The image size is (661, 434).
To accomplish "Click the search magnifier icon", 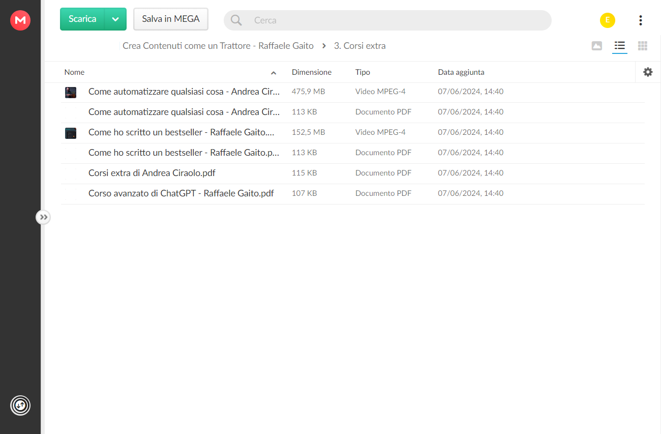I will coord(236,20).
